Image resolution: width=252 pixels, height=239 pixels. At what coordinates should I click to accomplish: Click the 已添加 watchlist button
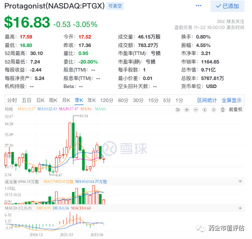(227, 6)
